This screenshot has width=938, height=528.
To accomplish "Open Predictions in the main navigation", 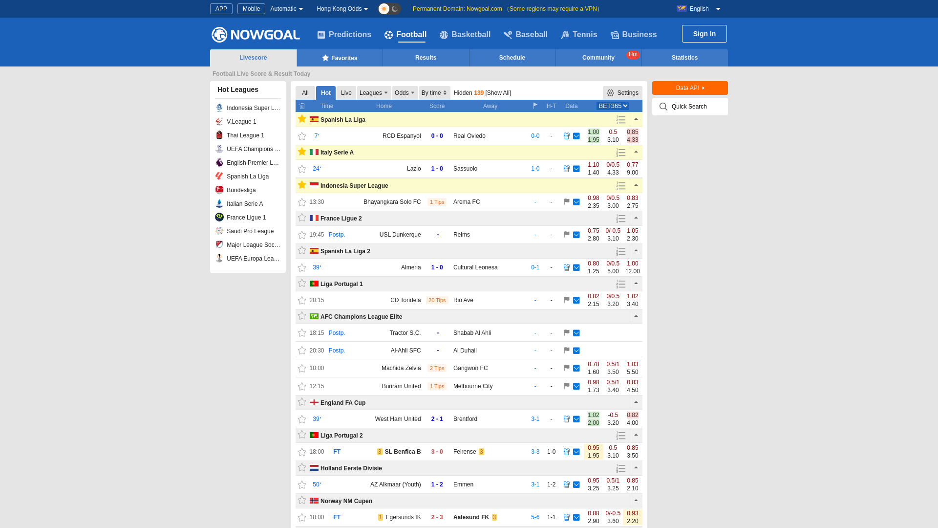I will click(344, 35).
